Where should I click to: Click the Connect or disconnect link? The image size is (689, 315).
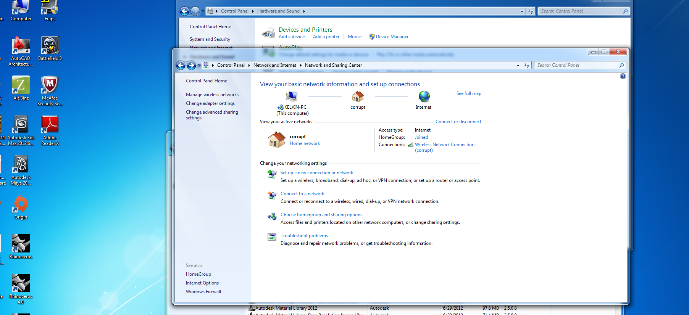(458, 122)
